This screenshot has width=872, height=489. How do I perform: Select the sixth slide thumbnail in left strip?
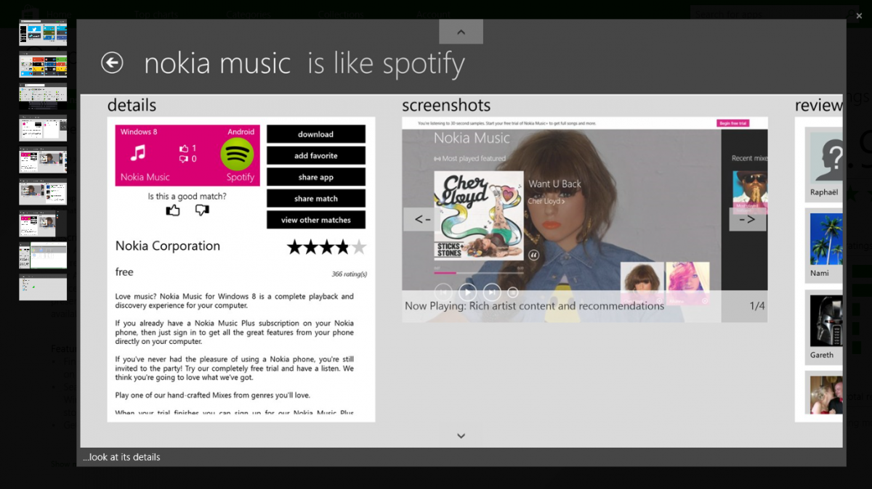point(43,192)
